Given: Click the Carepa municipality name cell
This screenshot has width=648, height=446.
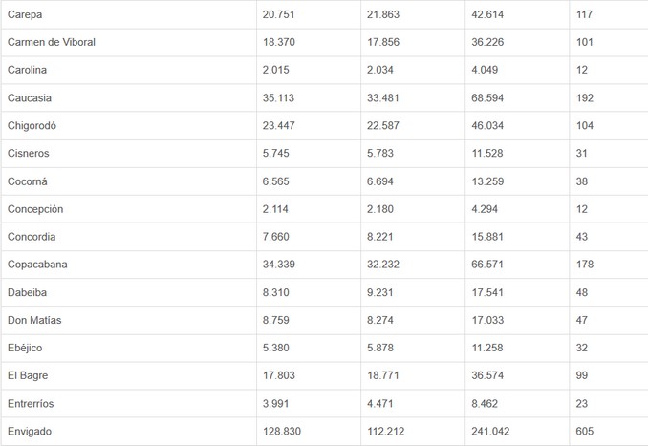Looking at the screenshot, I should click(x=25, y=15).
